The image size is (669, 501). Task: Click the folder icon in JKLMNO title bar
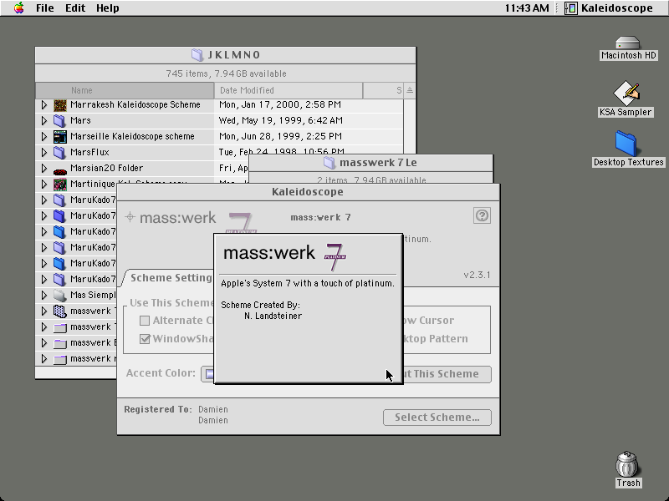point(197,55)
